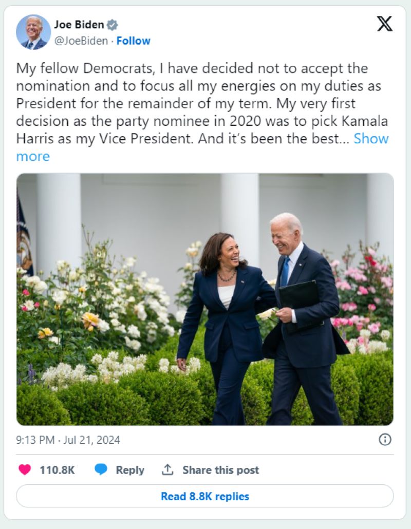Click the Reply label
The height and width of the screenshot is (529, 411).
[x=130, y=470]
